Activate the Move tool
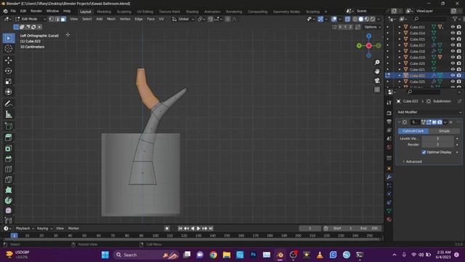The height and width of the screenshot is (262, 465). pyautogui.click(x=8, y=60)
